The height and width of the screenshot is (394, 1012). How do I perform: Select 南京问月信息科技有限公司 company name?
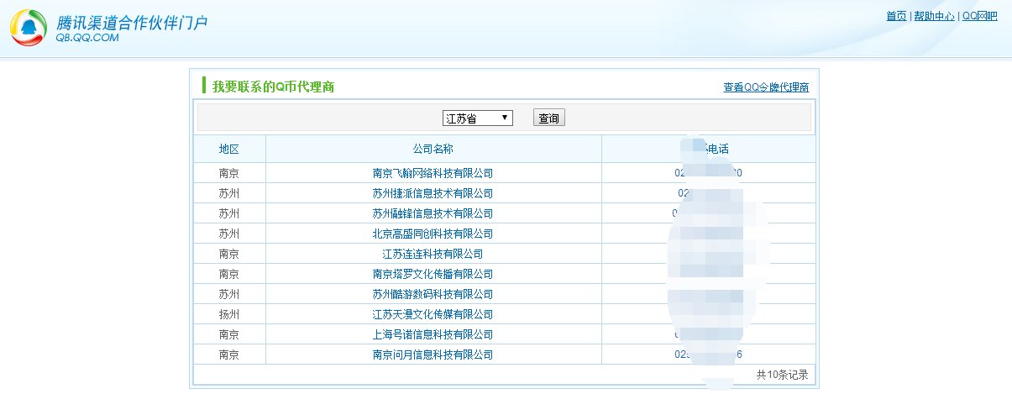click(x=433, y=355)
